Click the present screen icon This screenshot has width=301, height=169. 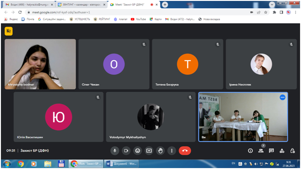(x=149, y=150)
